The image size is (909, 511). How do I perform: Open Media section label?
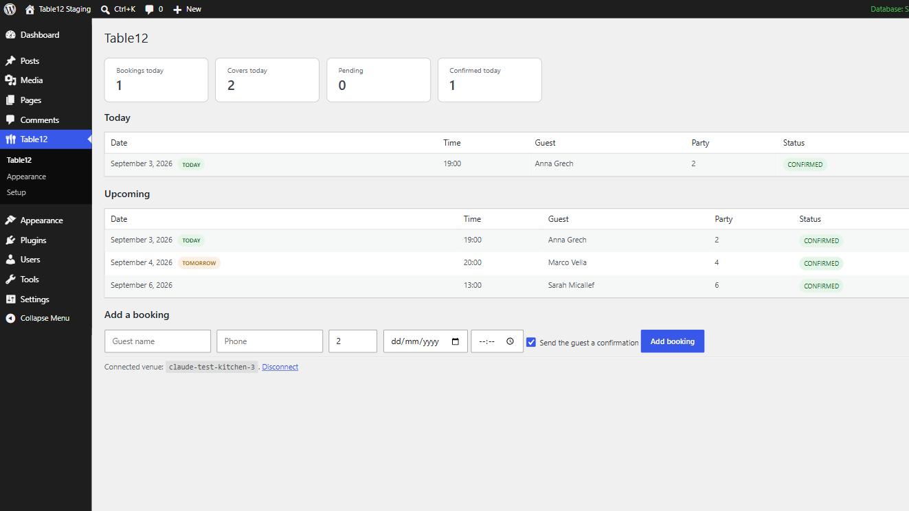32,80
